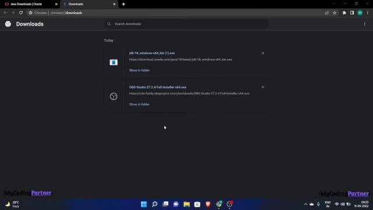This screenshot has height=210, width=373.
Task: Share this page icon in address bar
Action: [326, 13]
